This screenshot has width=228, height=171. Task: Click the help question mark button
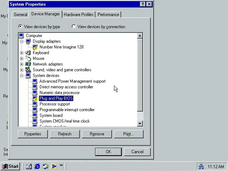tap(142, 4)
